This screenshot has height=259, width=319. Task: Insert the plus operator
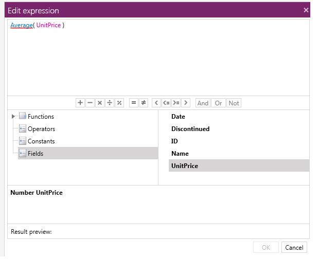coord(80,103)
